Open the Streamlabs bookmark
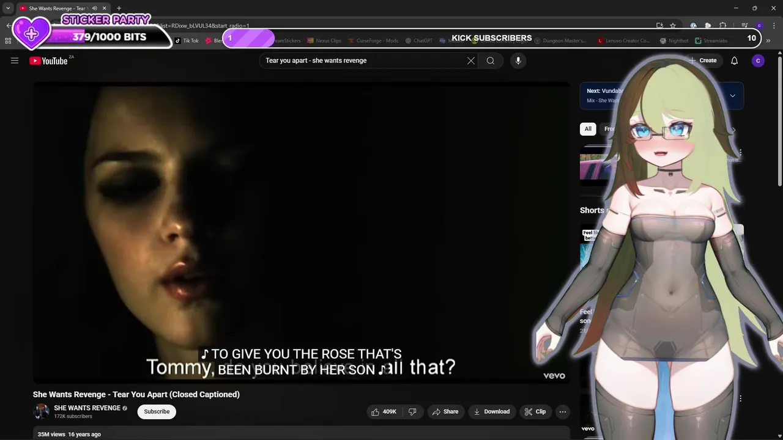The width and height of the screenshot is (783, 440). pos(710,41)
